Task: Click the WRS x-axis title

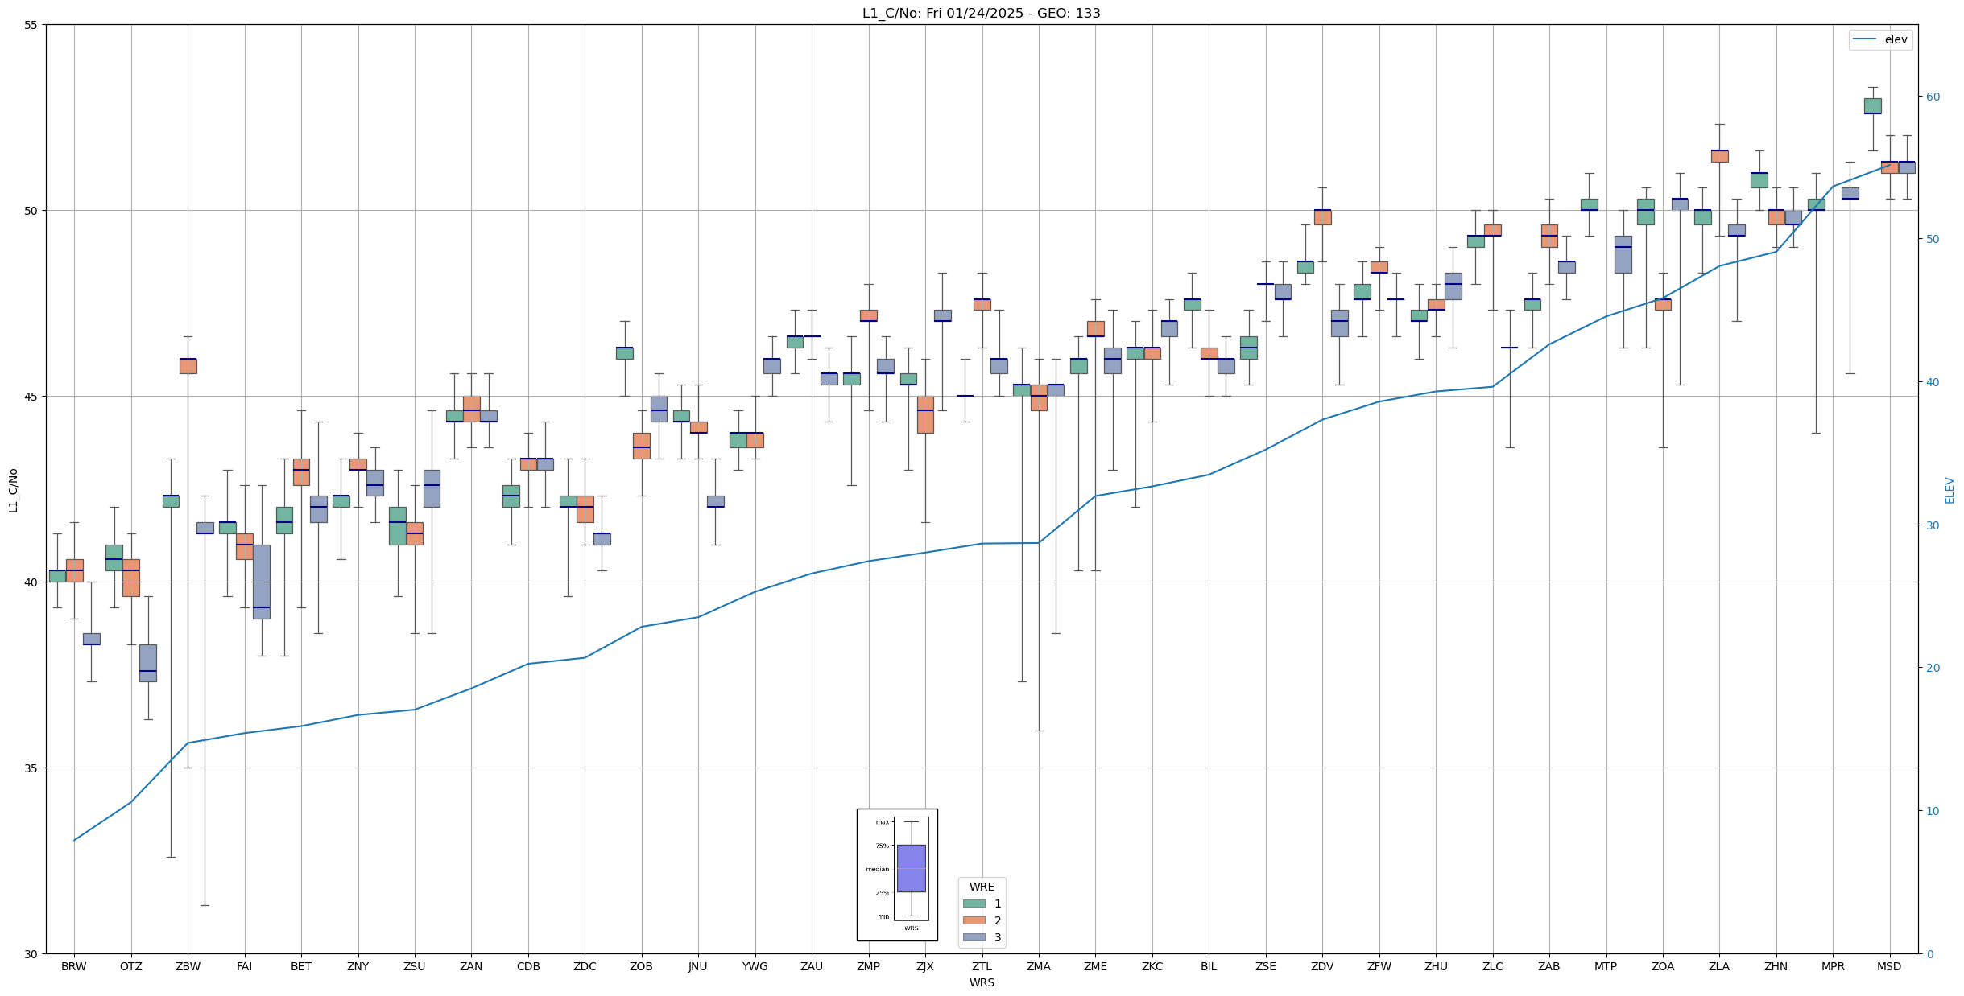Action: click(981, 982)
